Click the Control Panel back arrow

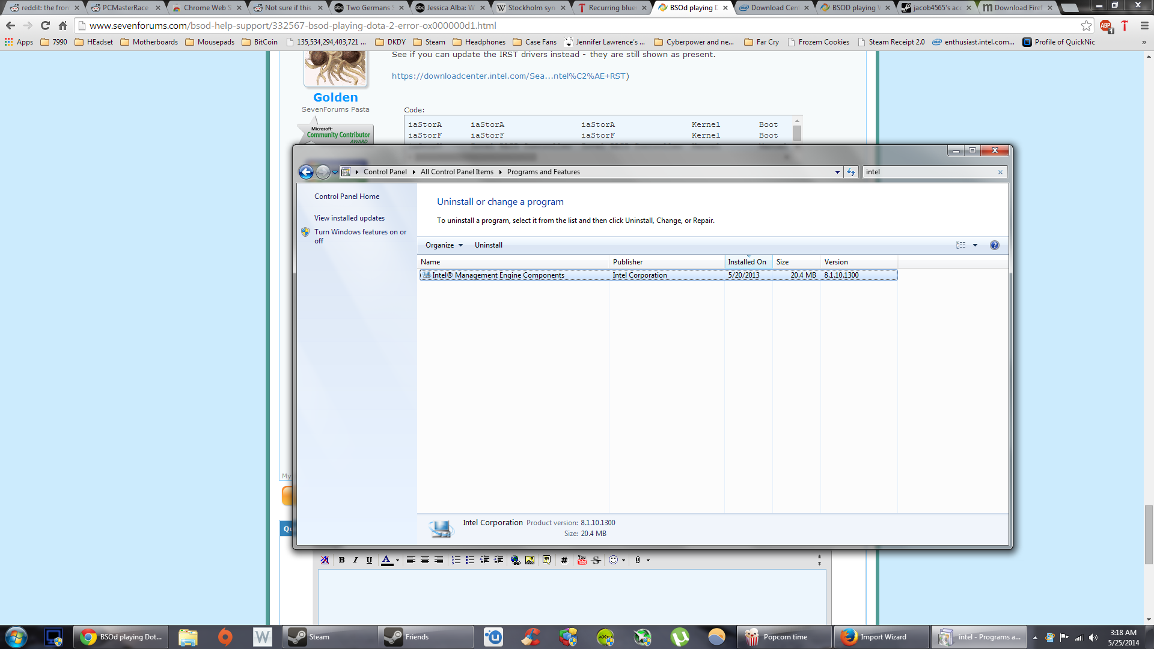point(306,172)
